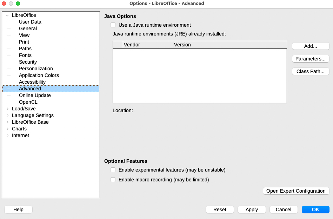This screenshot has height=219, width=333.
Task: Expand the Internet tree node
Action: coord(7,135)
